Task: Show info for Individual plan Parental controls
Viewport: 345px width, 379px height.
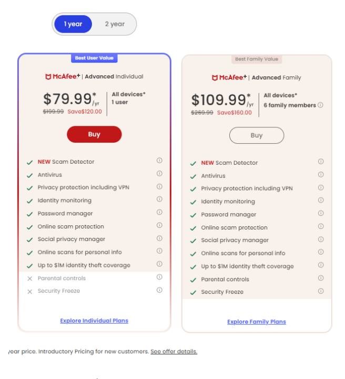Action: pyautogui.click(x=159, y=277)
